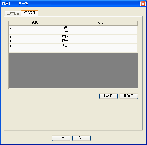Viewport: 147px width, 145px height.
Task: Select the 代码项目 tab
Action: 30,13
